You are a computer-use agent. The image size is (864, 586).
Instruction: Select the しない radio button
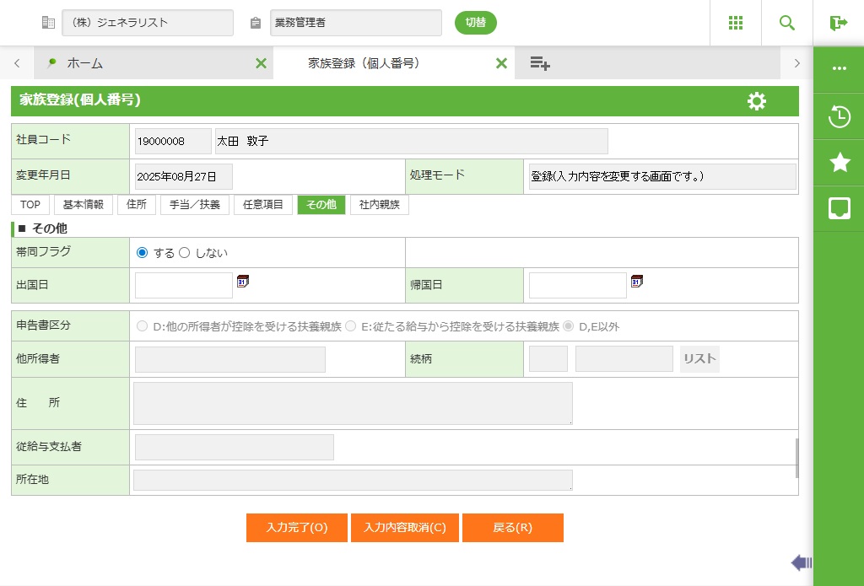click(184, 253)
